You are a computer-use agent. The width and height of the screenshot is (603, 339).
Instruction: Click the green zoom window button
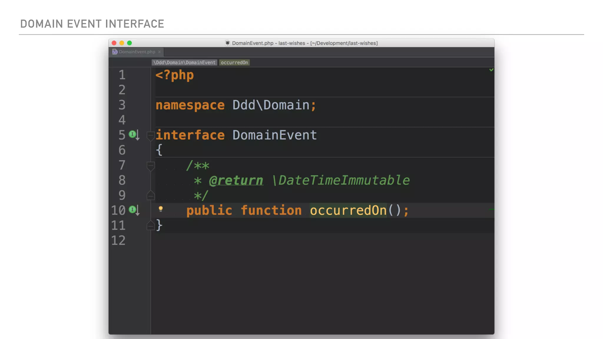pos(129,43)
